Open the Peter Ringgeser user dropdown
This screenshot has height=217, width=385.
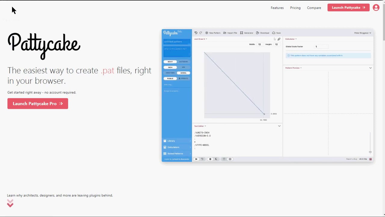pos(362,33)
